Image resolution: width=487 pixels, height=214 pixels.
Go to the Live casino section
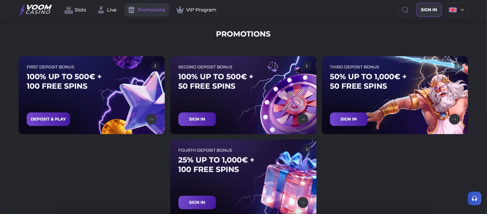click(x=107, y=10)
